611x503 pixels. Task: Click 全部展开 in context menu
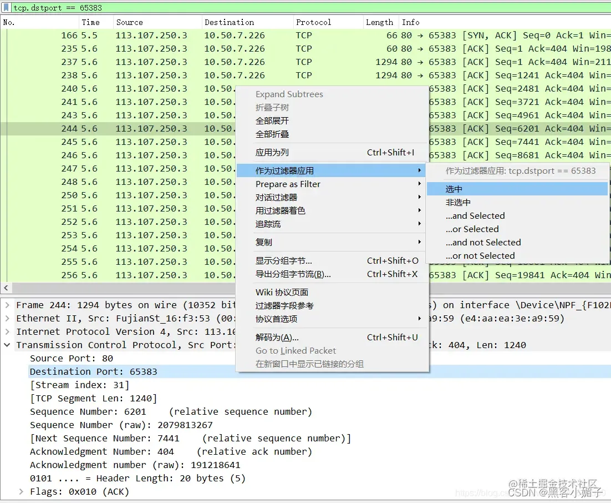click(332, 120)
